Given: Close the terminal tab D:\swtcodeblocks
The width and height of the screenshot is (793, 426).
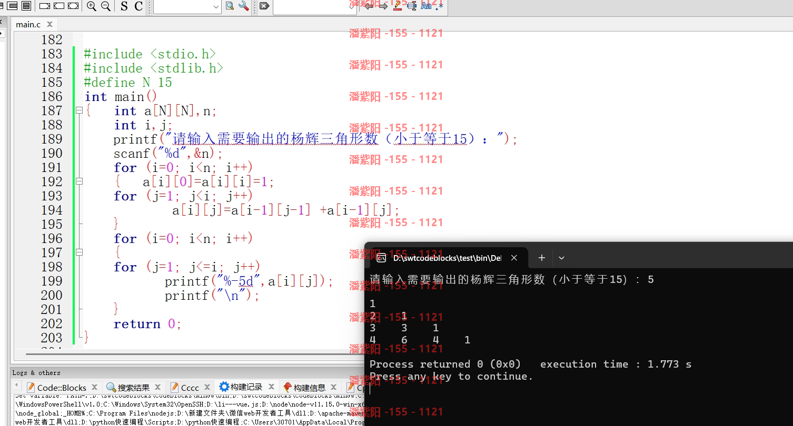Looking at the screenshot, I should pos(514,258).
